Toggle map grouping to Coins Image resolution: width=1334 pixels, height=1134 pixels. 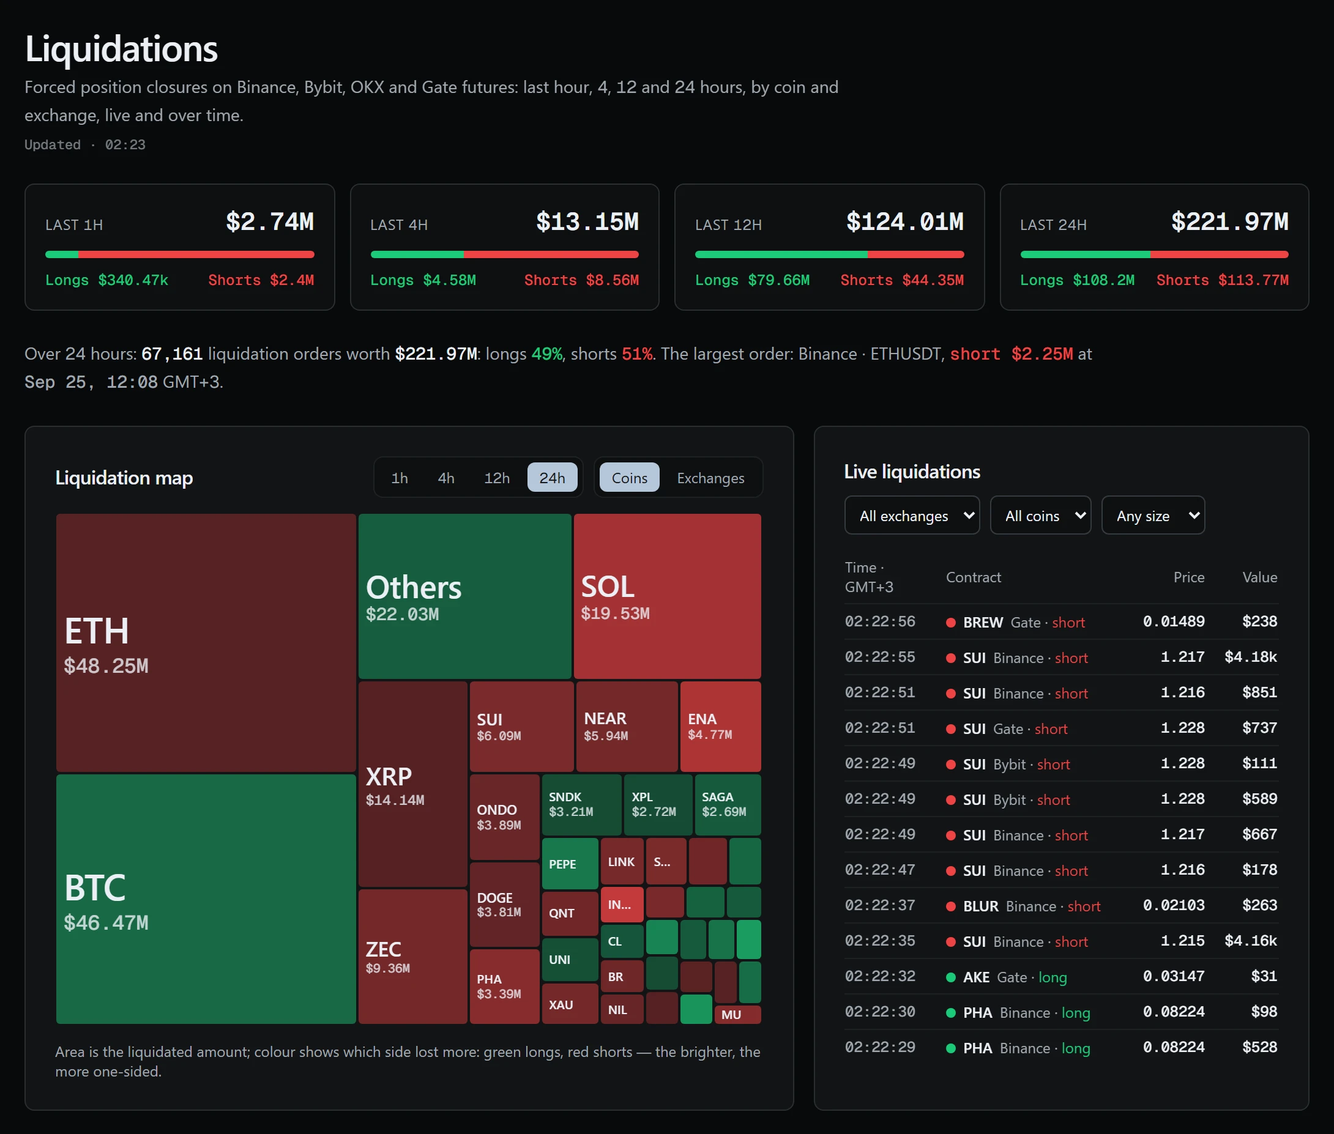[x=629, y=478]
